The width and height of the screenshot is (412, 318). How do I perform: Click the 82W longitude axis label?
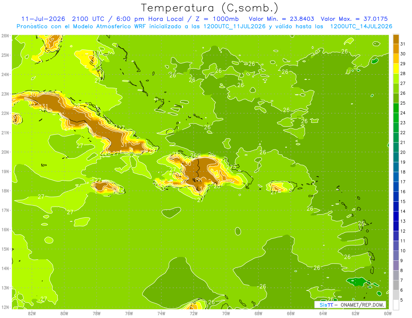point(32,313)
